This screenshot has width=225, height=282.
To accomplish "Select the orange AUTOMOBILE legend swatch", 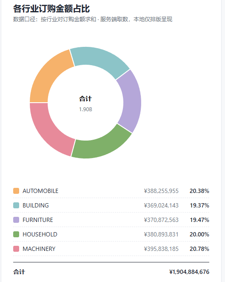I will [16, 191].
